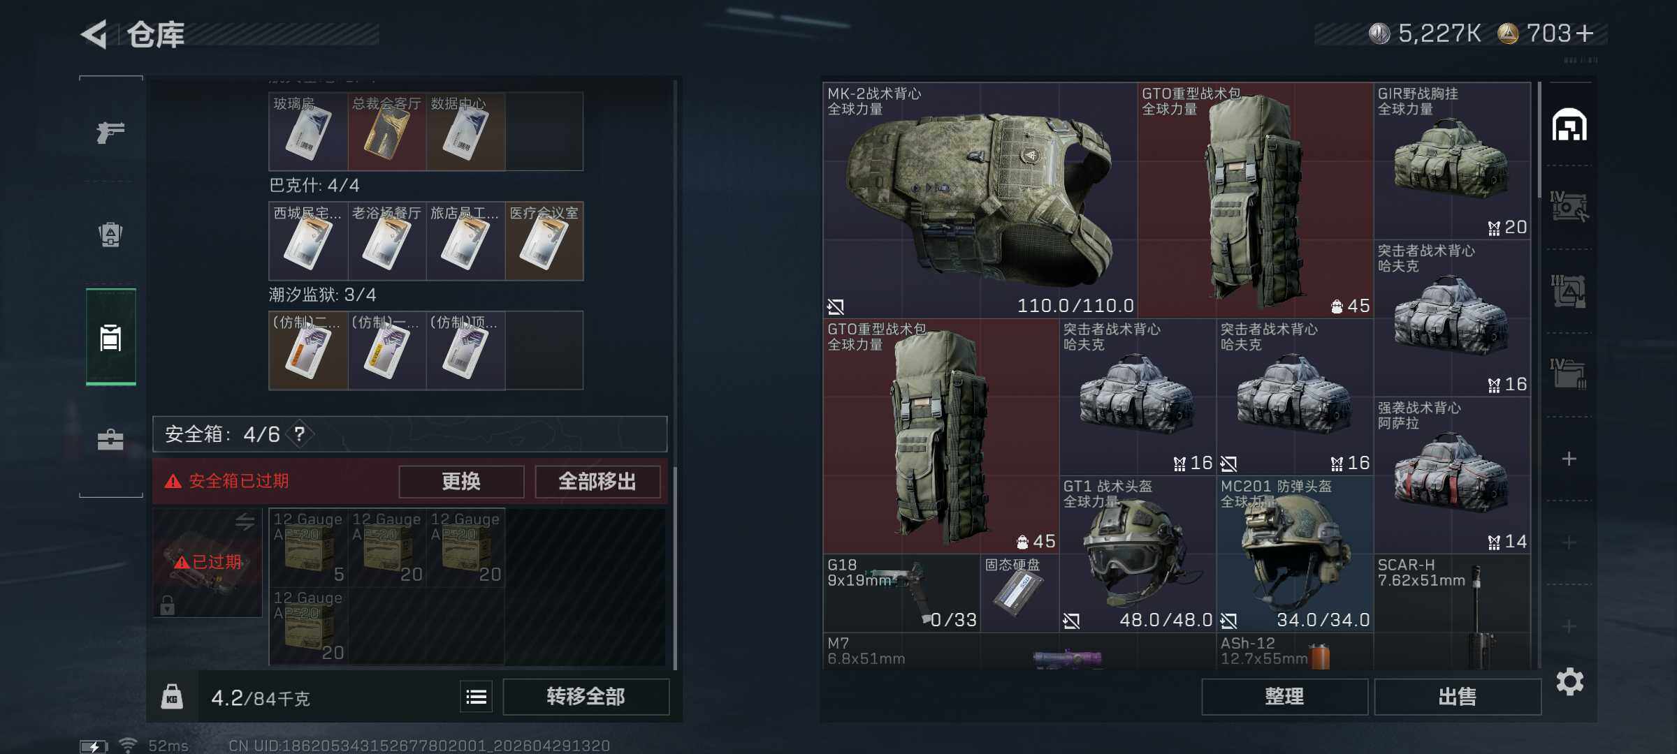Add currency with the plus next to 703
This screenshot has height=754, width=1677.
(x=1585, y=34)
